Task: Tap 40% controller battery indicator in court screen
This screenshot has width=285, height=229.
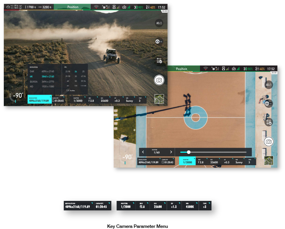Action: coord(260,69)
